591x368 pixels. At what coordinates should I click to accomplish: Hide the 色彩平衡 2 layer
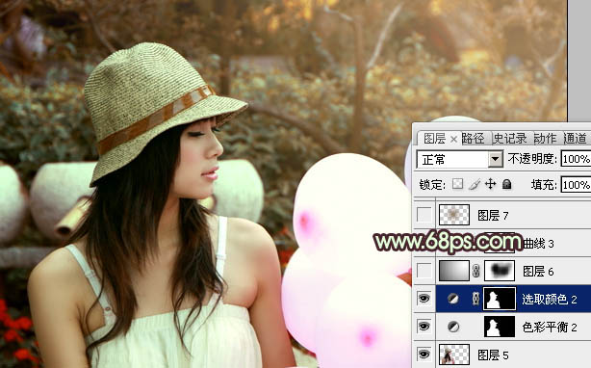pos(424,327)
